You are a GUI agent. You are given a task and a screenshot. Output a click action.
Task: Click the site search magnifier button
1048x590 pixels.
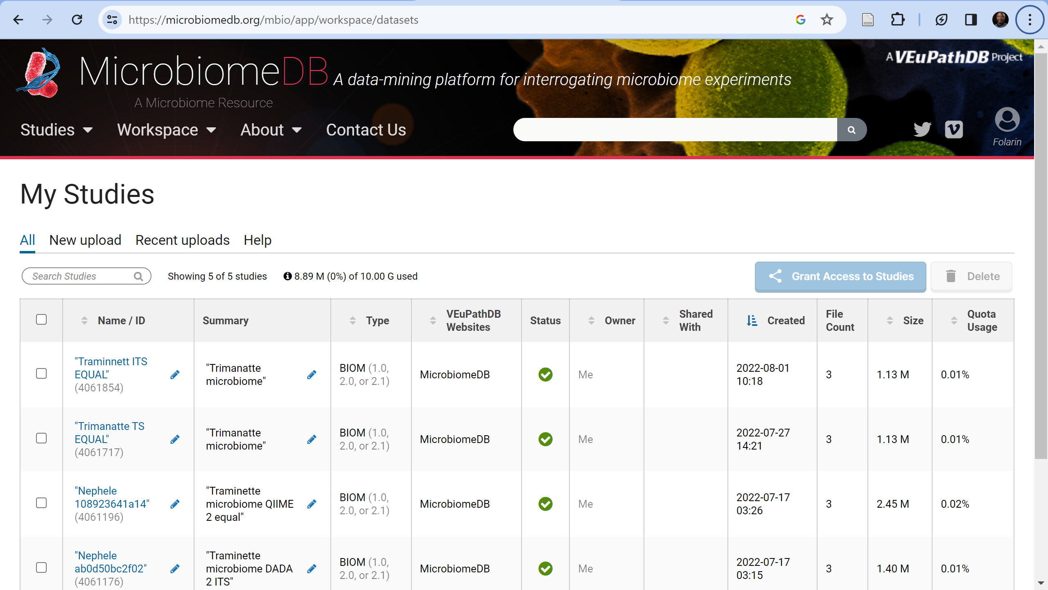pyautogui.click(x=851, y=130)
